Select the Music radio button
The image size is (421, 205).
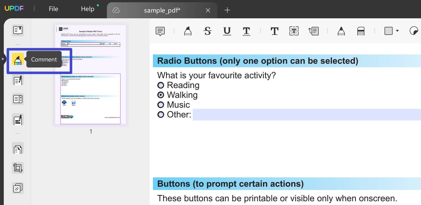point(161,105)
